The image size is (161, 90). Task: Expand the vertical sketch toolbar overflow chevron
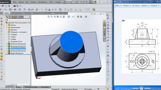click(109, 86)
